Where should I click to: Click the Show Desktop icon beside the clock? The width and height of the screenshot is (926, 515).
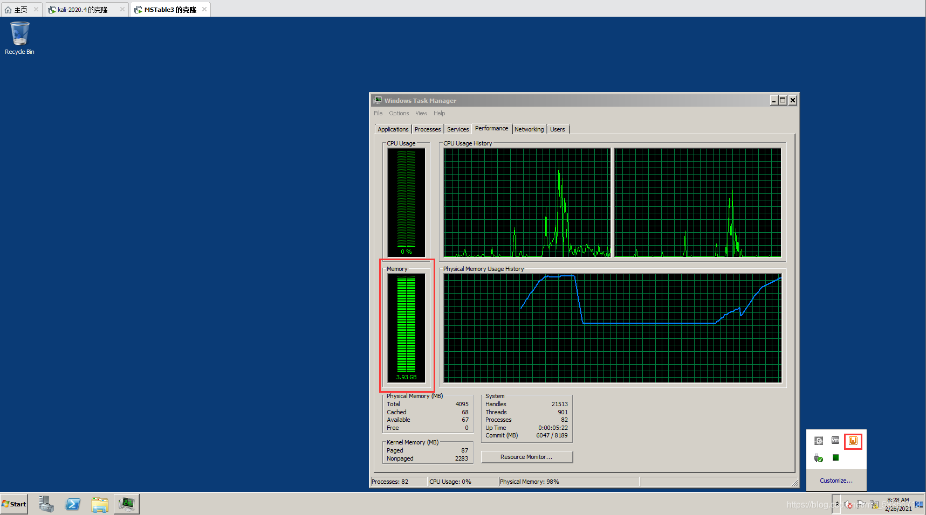tap(919, 504)
